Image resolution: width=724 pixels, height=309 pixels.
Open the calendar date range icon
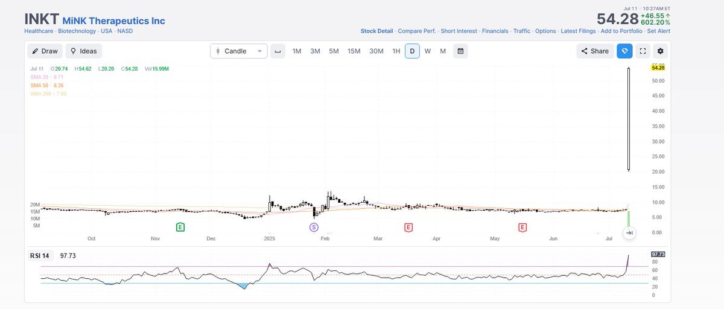click(460, 51)
